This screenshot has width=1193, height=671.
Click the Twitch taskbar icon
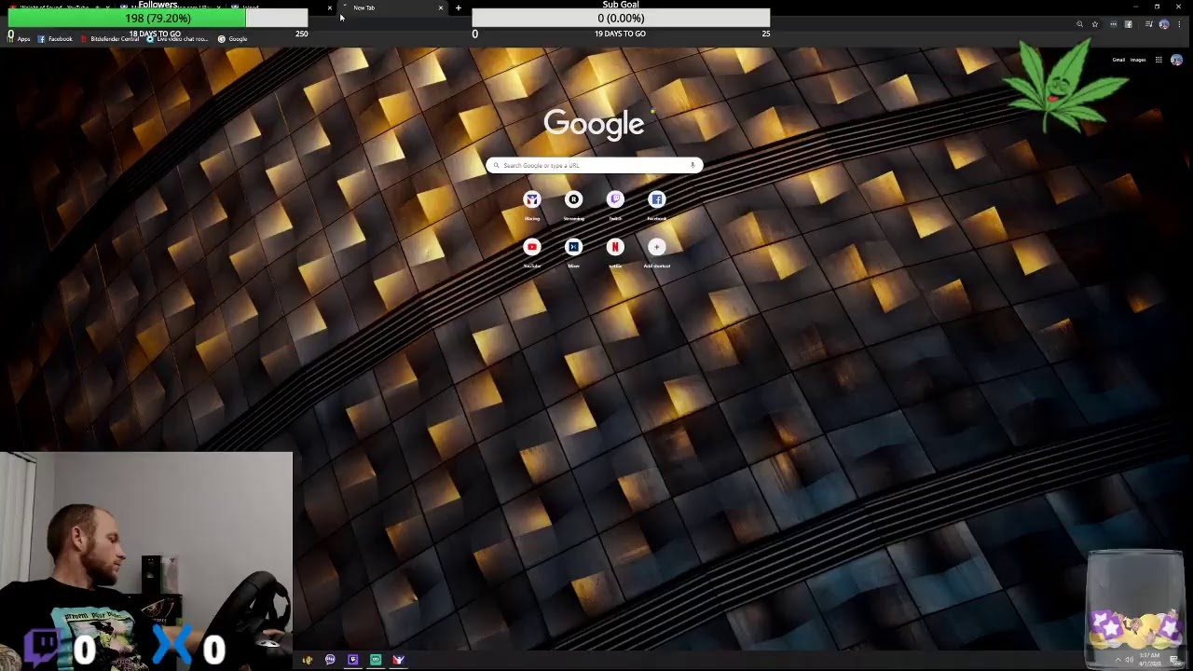(x=352, y=660)
